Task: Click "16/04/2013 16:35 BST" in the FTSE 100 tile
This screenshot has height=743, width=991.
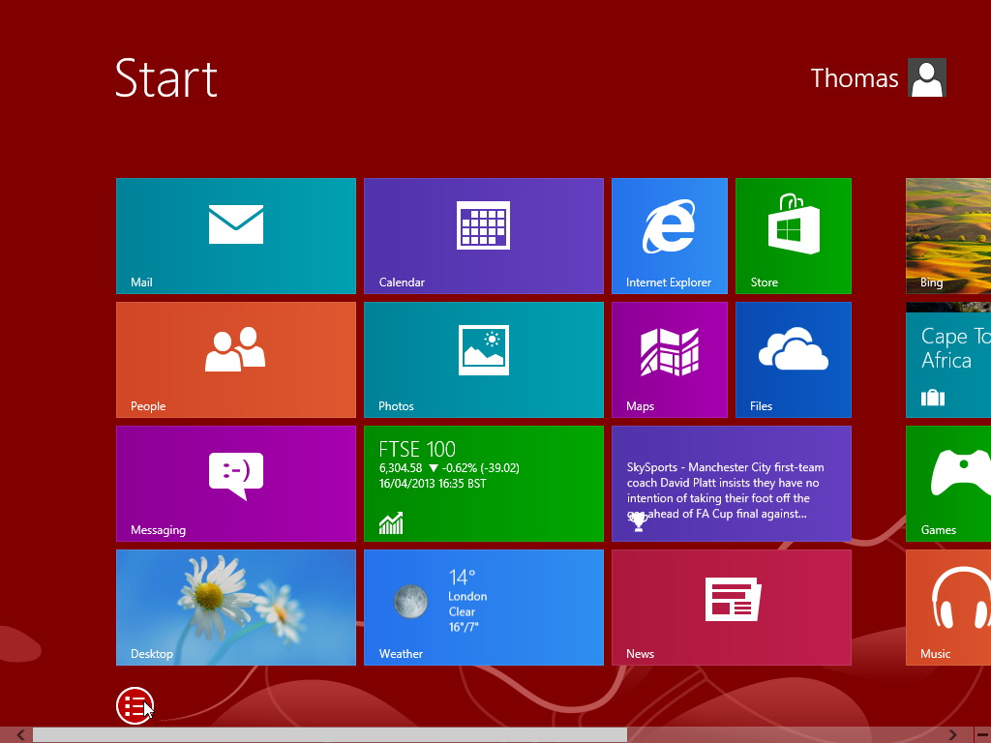Action: pos(433,484)
